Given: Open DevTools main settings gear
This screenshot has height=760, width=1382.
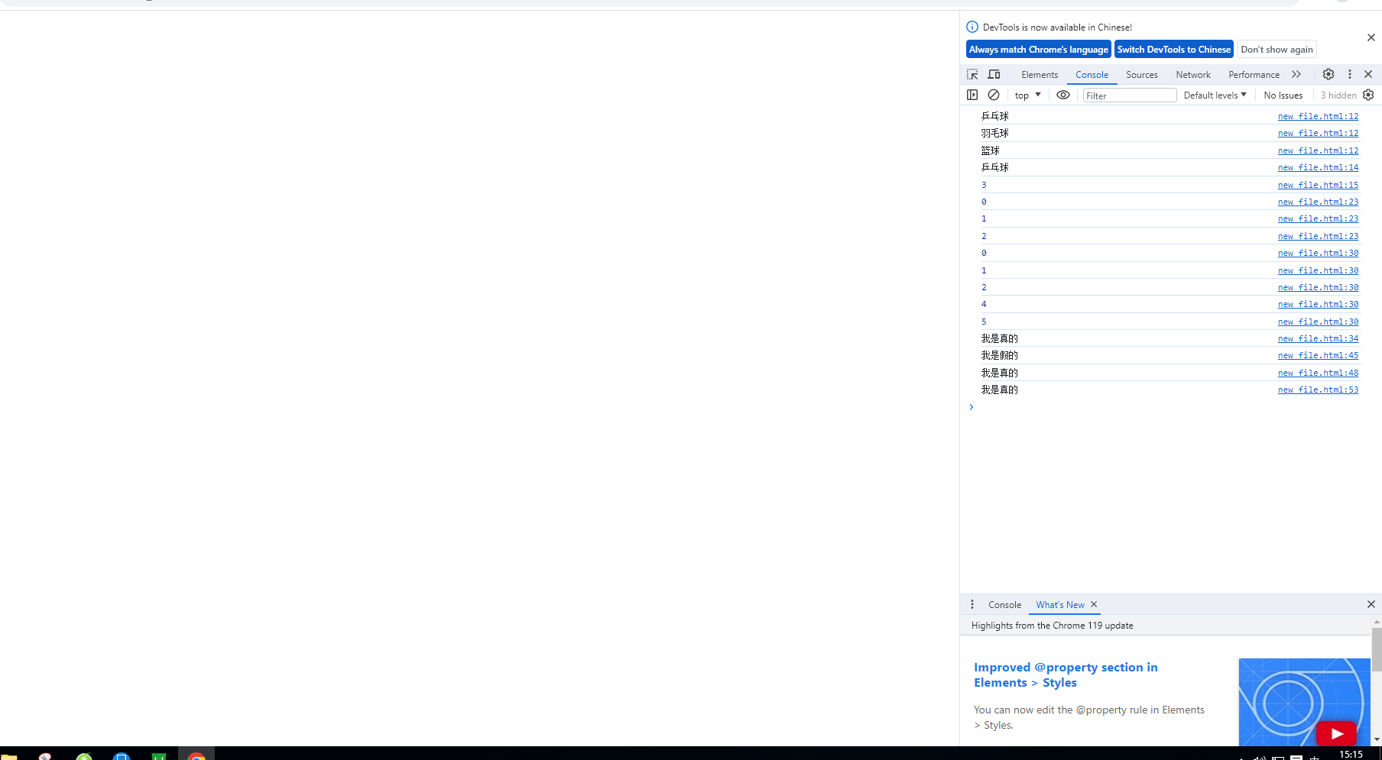Looking at the screenshot, I should click(x=1328, y=74).
